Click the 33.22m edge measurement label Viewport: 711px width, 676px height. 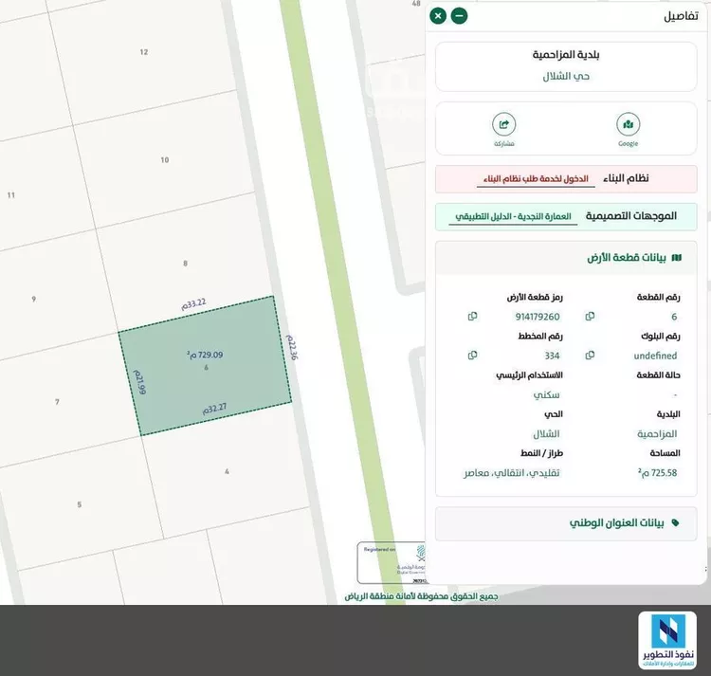[193, 303]
